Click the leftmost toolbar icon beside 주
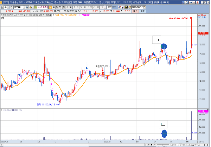The height and width of the screenshot is (147, 211). [2, 7]
